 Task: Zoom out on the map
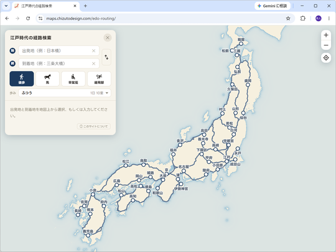click(326, 45)
